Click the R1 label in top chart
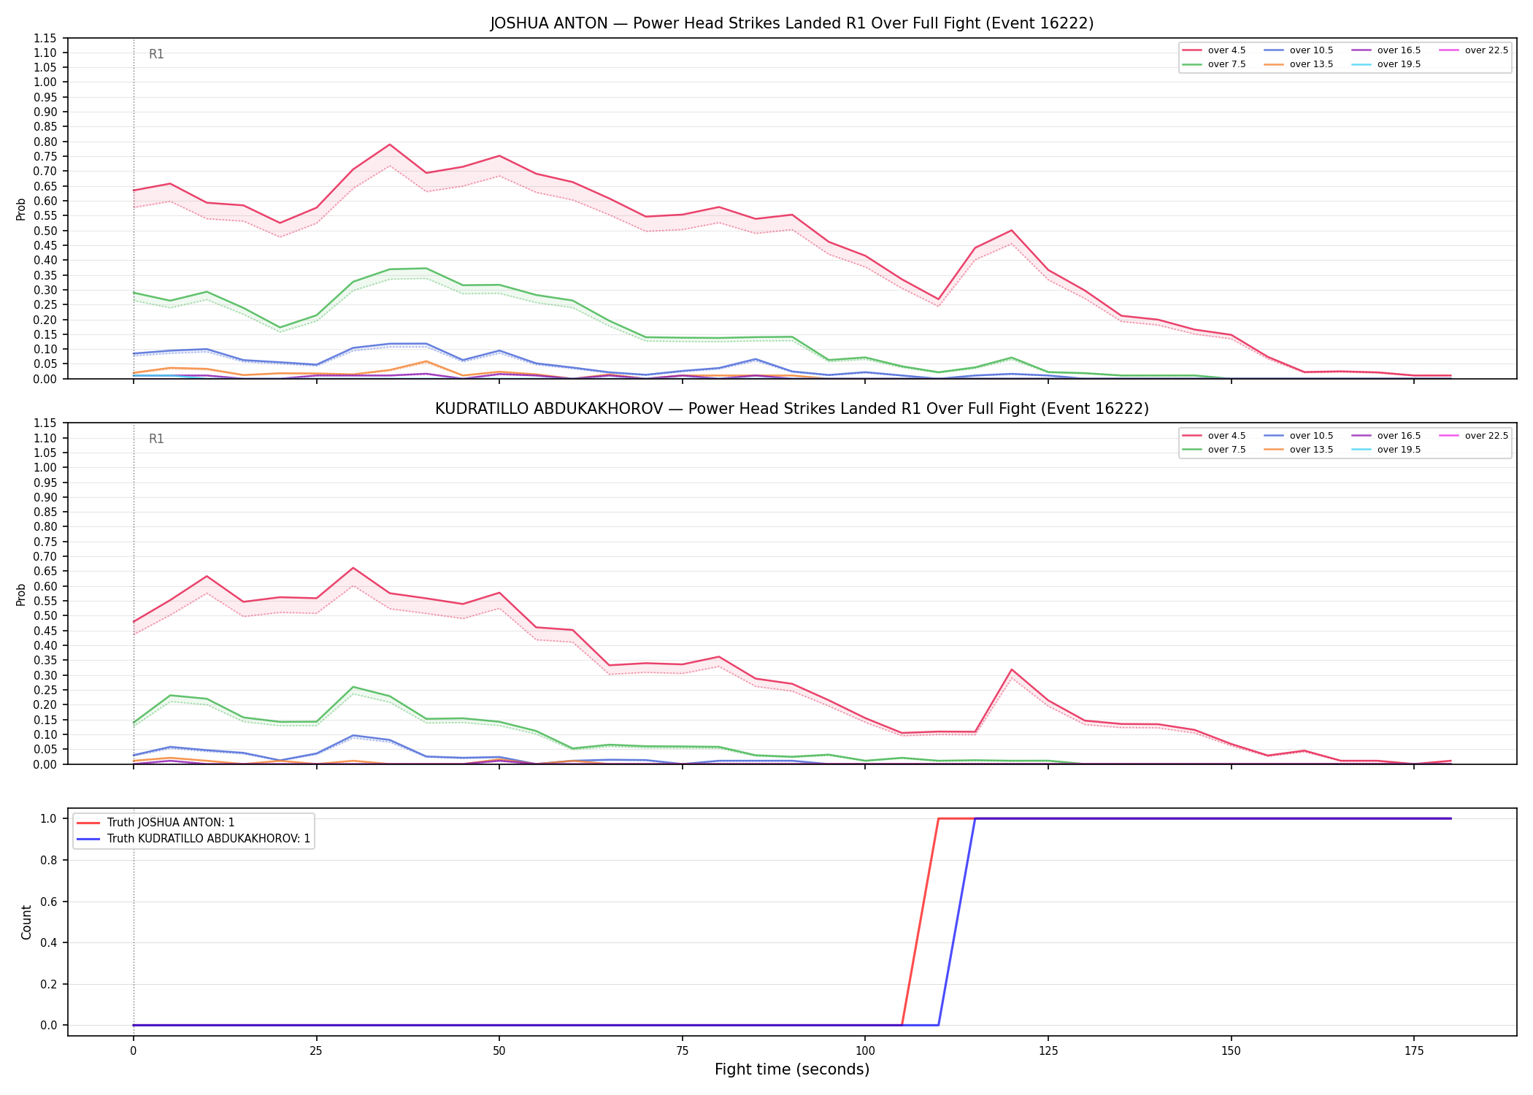Viewport: 1533px width, 1095px height. click(x=156, y=54)
